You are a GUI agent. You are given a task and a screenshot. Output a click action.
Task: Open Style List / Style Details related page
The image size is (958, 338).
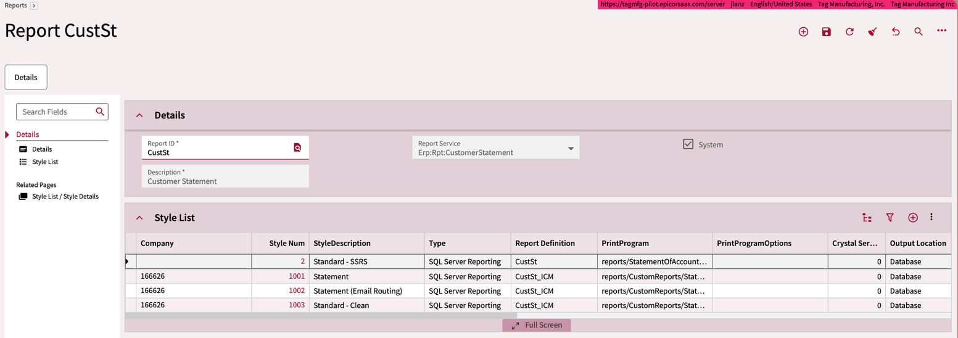click(65, 196)
